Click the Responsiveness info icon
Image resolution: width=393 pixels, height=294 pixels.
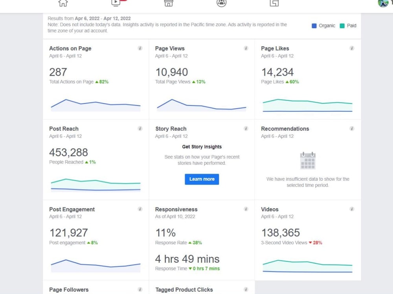tap(246, 209)
